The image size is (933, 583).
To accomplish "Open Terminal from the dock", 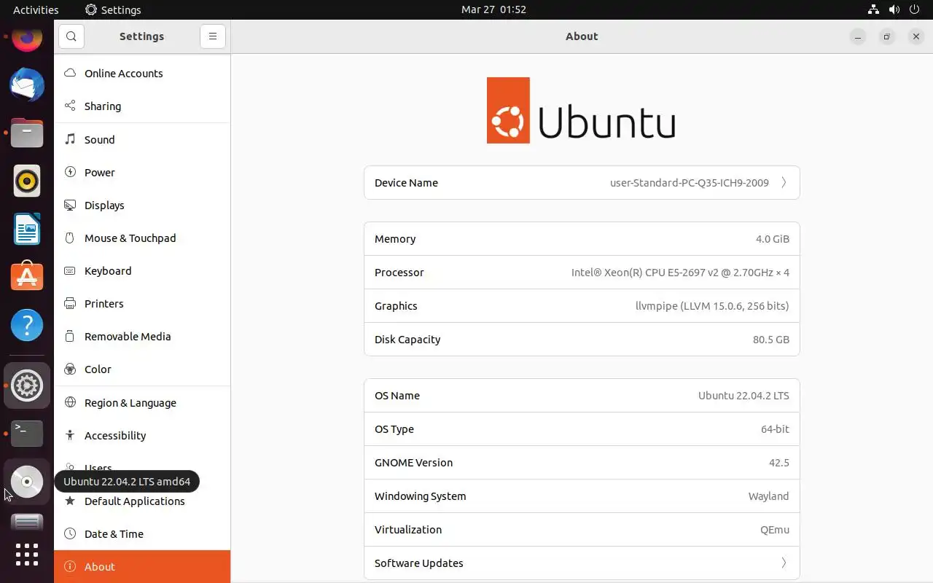I will coord(27,434).
